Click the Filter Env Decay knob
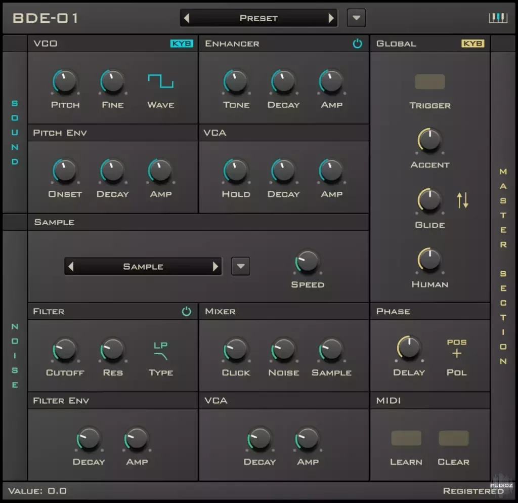Viewport: 518px width, 503px height. (x=89, y=439)
